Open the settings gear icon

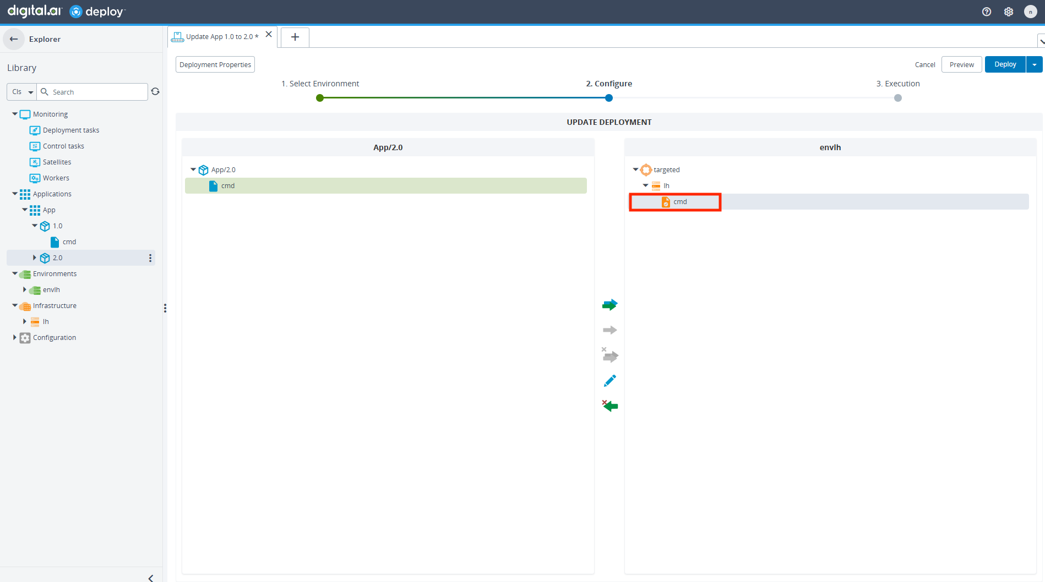point(1009,12)
